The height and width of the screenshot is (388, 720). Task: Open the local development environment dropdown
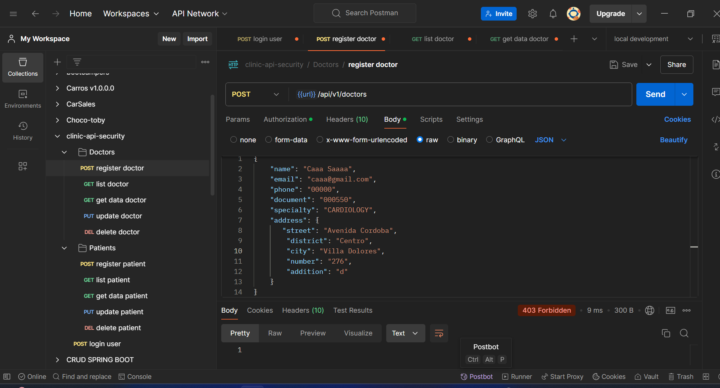tap(653, 39)
